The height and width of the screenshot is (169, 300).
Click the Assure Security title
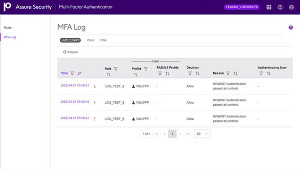pos(34,7)
